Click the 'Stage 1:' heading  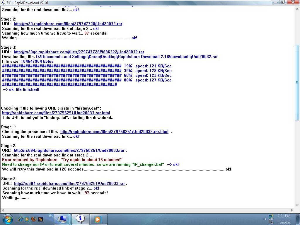click(8, 127)
